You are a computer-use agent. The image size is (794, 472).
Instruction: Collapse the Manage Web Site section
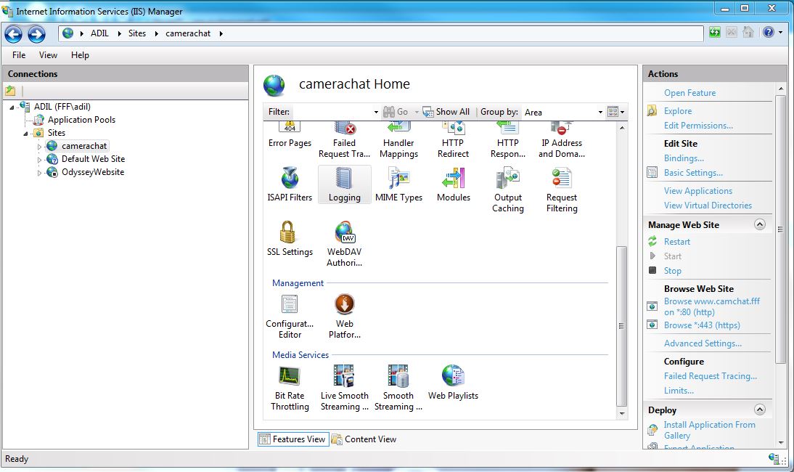[760, 224]
